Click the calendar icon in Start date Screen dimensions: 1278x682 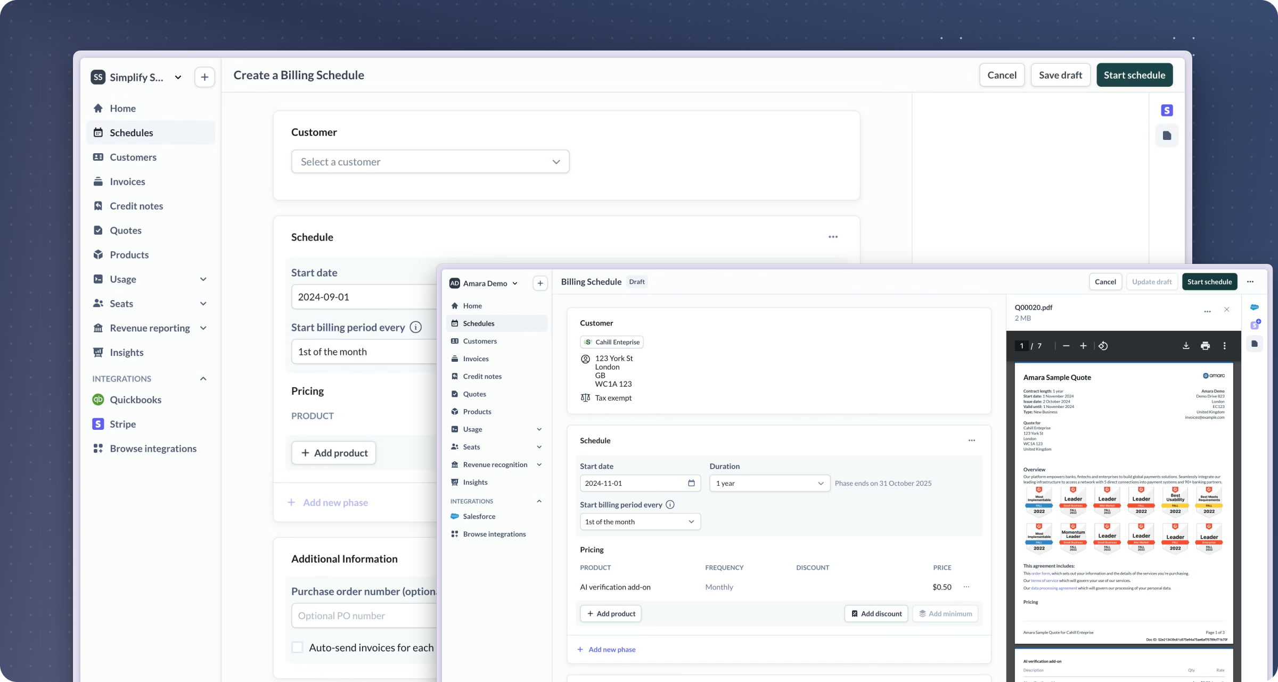pos(691,483)
